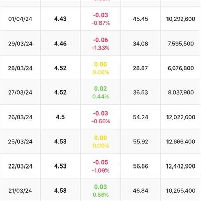This screenshot has height=201, width=201.
Task: Click closing price 4.43 for 01/04/24
Action: pos(60,19)
